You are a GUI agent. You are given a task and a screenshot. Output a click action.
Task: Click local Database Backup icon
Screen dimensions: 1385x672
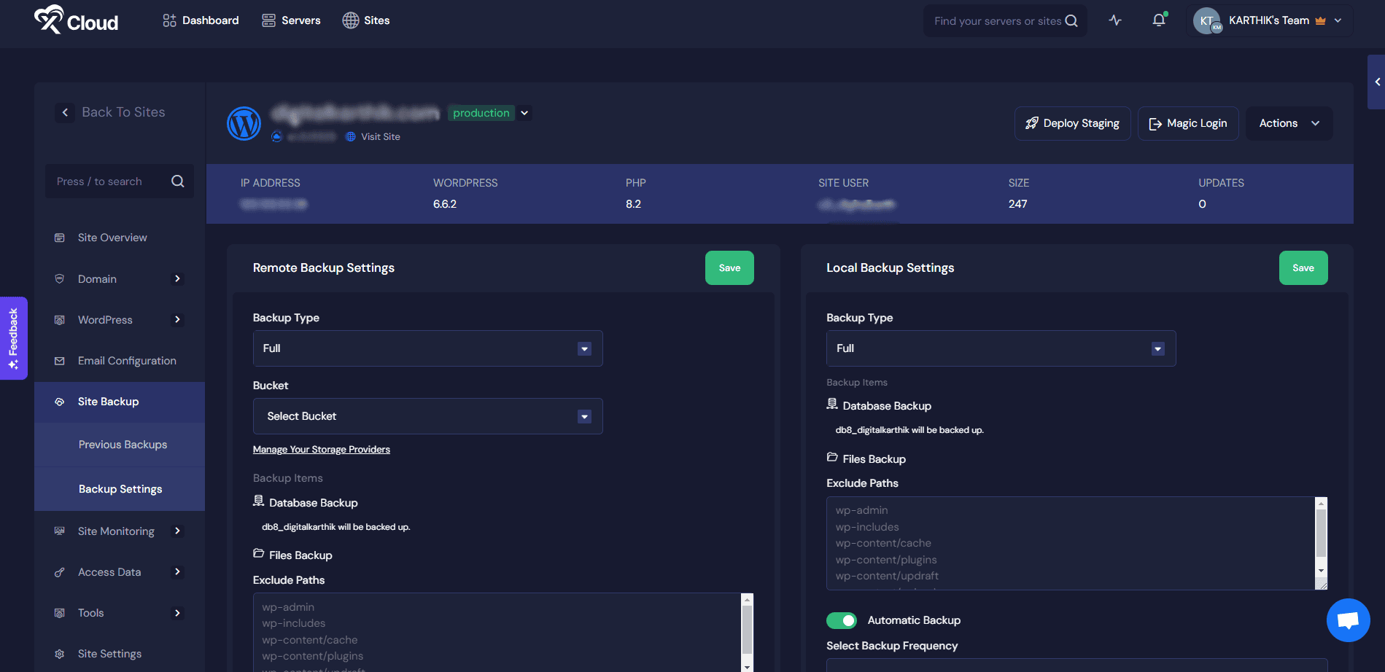tap(832, 404)
